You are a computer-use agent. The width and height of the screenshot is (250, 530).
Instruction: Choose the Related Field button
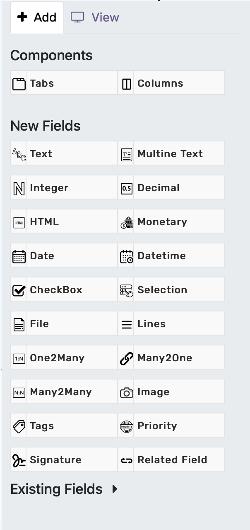pyautogui.click(x=171, y=460)
